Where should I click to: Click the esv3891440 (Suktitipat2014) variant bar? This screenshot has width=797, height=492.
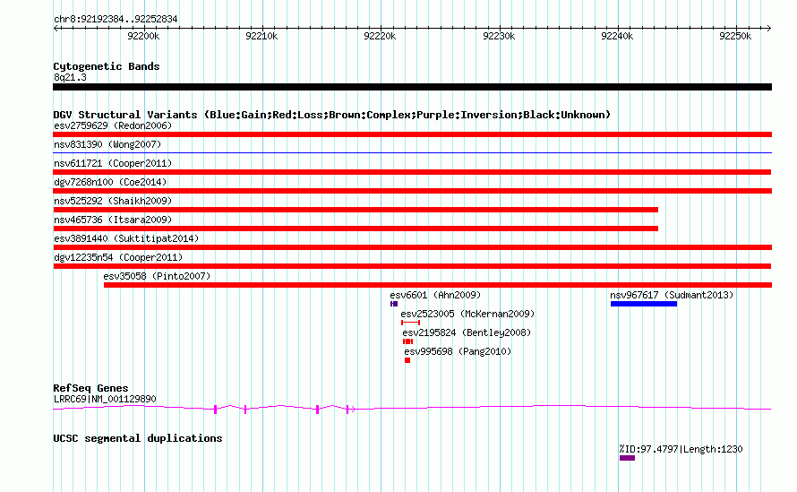coord(412,247)
